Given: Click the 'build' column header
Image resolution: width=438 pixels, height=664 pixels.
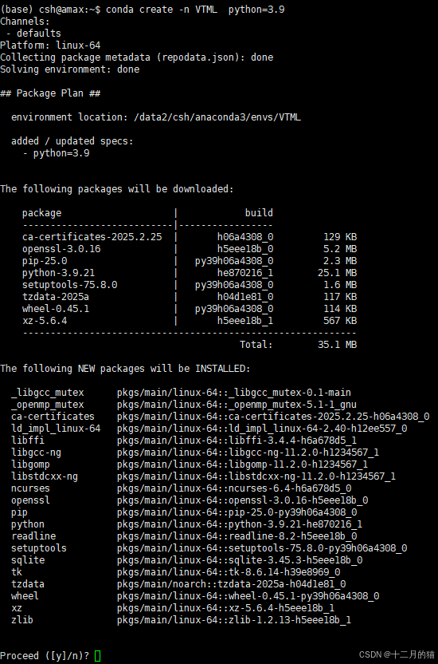Looking at the screenshot, I should [x=259, y=213].
